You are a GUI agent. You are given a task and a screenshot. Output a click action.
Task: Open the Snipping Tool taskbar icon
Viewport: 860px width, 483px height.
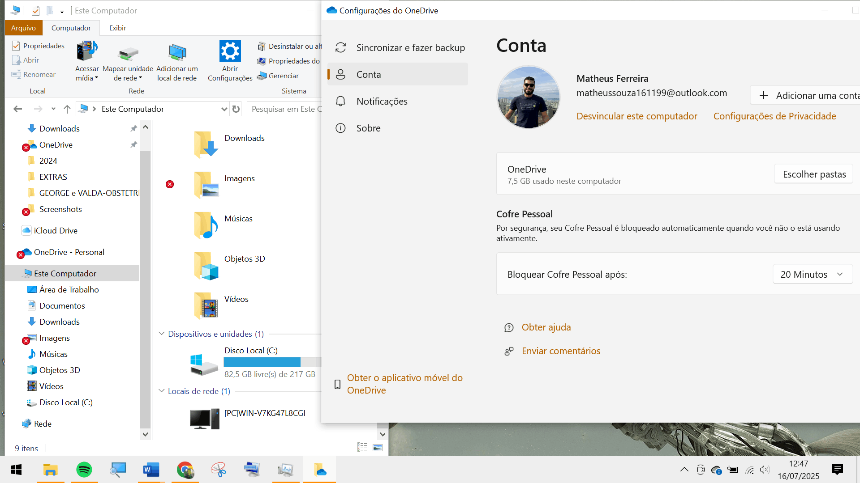(219, 470)
